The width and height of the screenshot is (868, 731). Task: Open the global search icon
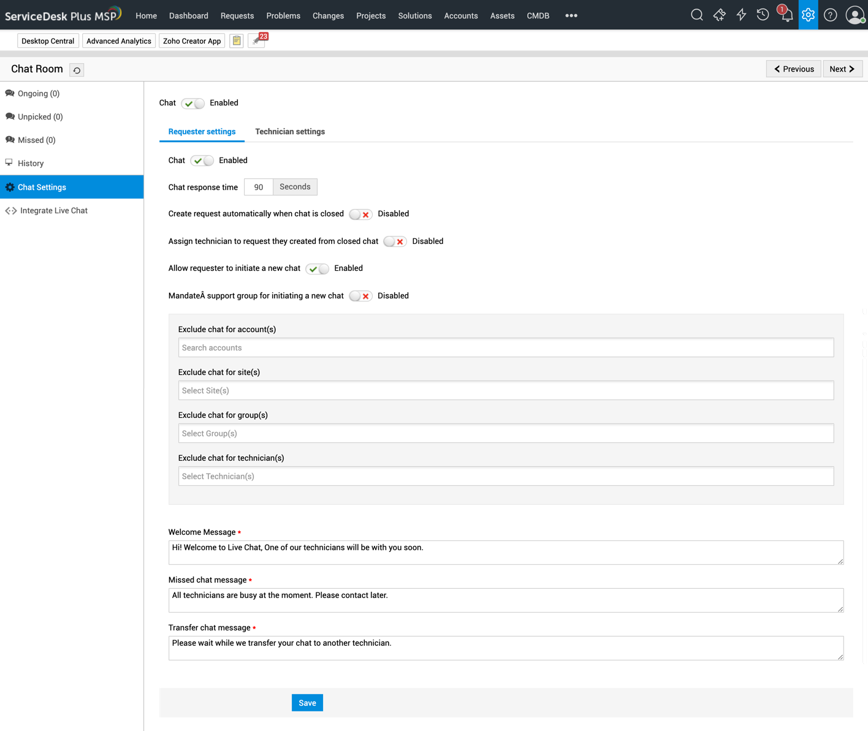point(696,15)
